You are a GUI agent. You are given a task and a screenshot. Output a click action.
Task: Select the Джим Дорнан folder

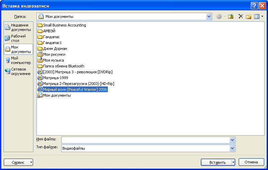pyautogui.click(x=52, y=49)
